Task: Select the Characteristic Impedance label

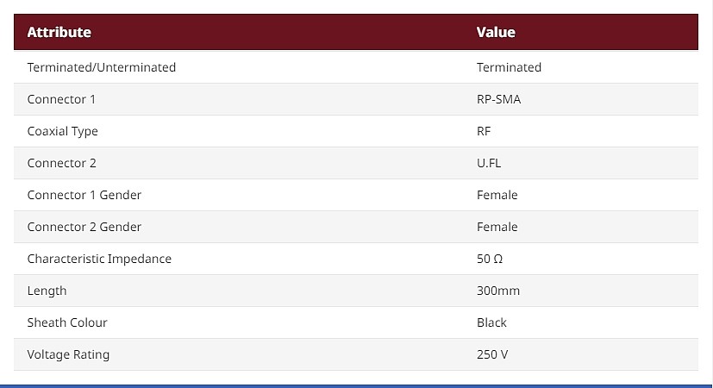Action: point(99,259)
